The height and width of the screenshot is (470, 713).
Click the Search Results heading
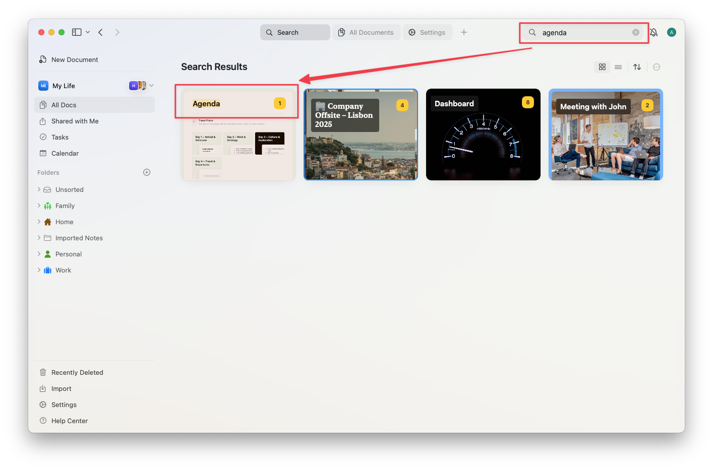pyautogui.click(x=214, y=66)
